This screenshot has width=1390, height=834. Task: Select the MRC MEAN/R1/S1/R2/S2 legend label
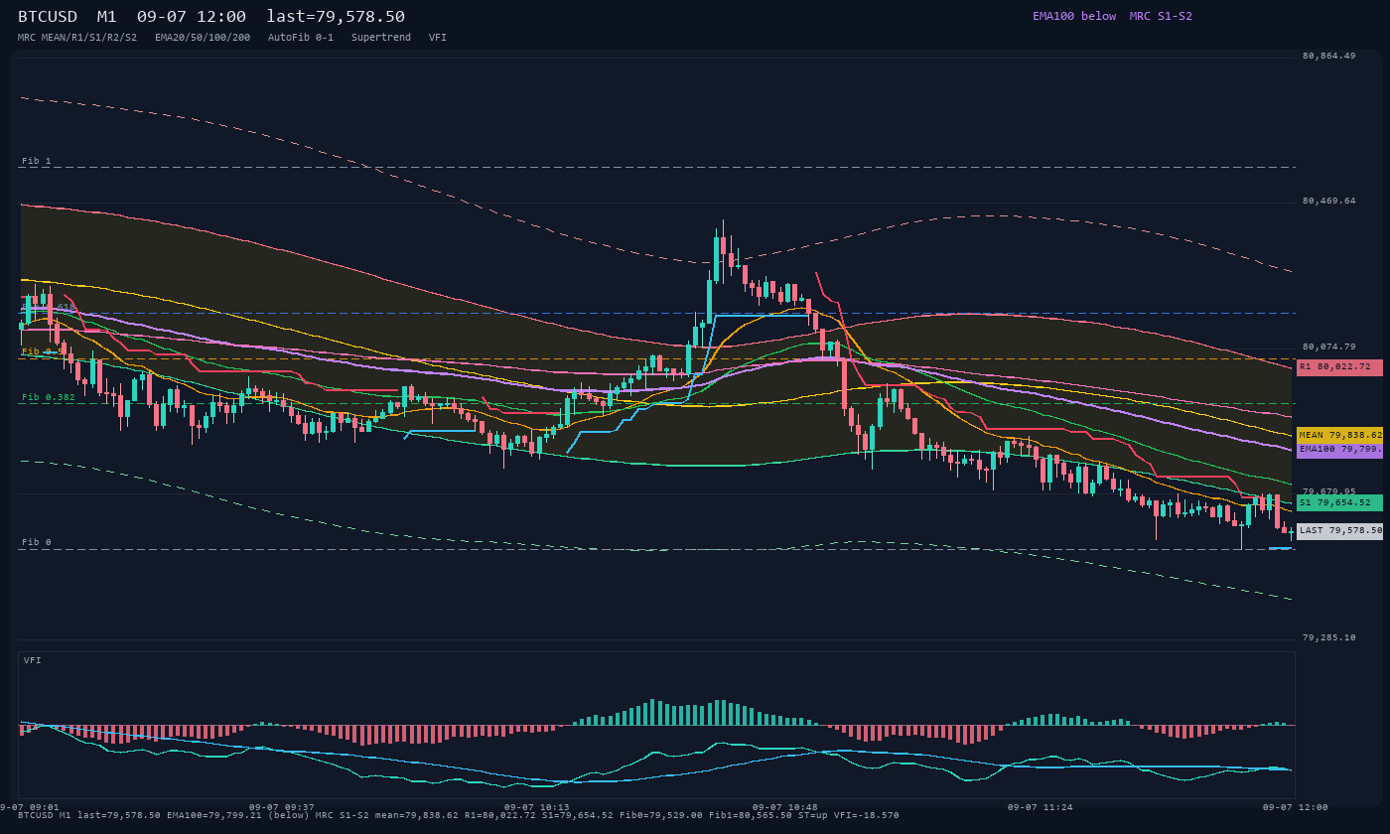click(77, 38)
